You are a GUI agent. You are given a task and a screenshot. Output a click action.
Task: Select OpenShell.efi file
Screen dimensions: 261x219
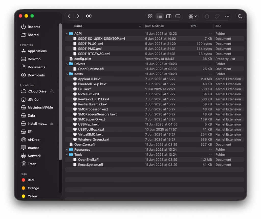pyautogui.click(x=155, y=160)
